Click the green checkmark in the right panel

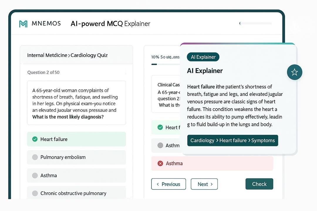tap(160, 127)
